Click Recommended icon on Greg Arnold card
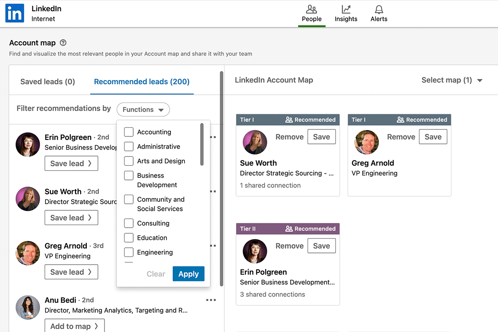Viewport: 498px width, 332px height. pyautogui.click(x=400, y=120)
